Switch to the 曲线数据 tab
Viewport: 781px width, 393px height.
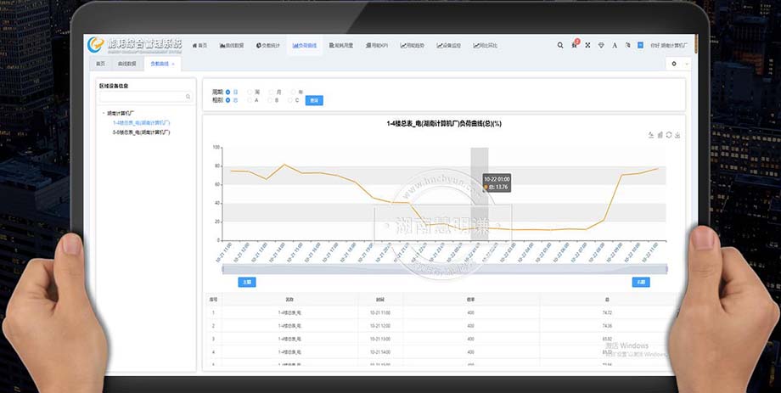click(127, 64)
